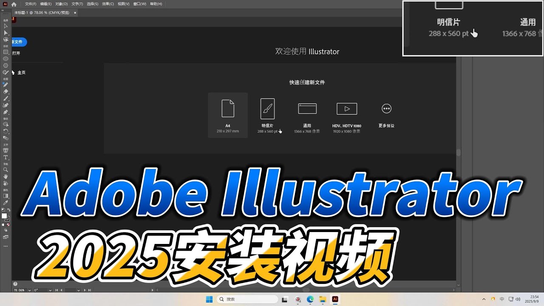Select the Lasso tool
The height and width of the screenshot is (306, 544).
(6, 40)
